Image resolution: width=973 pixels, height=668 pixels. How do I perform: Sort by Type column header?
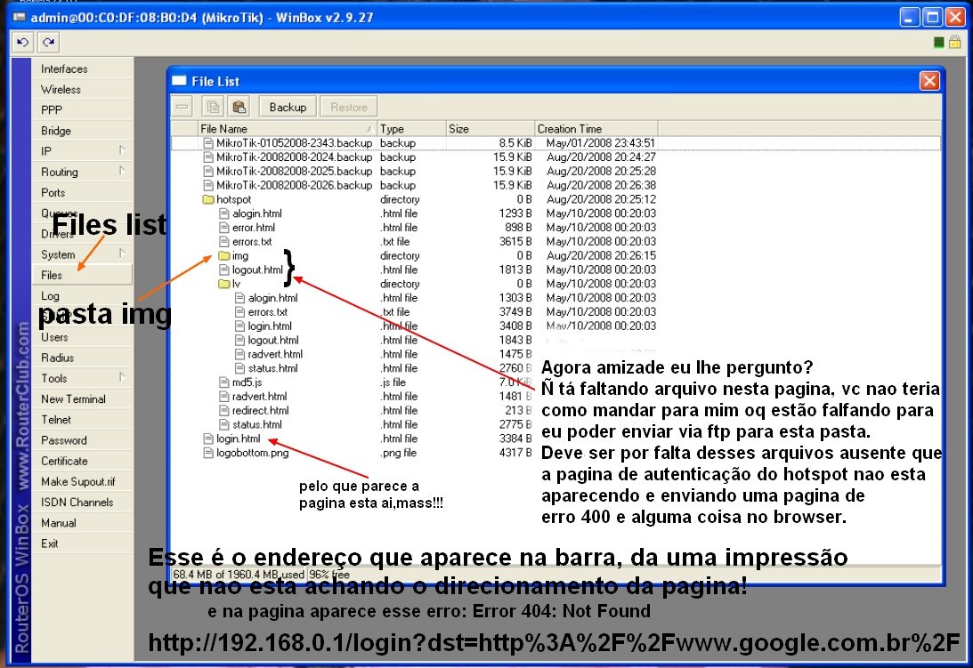click(410, 128)
